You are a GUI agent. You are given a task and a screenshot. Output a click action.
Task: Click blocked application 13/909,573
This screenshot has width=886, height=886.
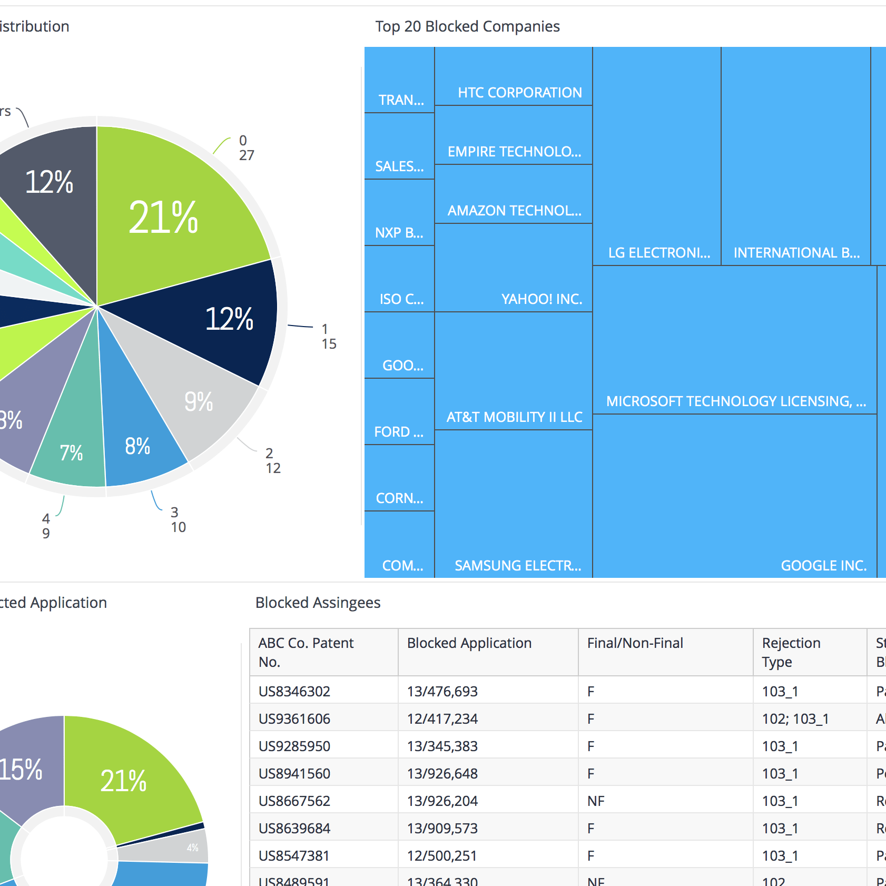(x=442, y=828)
